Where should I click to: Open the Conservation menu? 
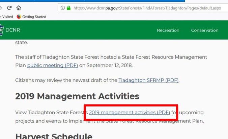(205, 30)
